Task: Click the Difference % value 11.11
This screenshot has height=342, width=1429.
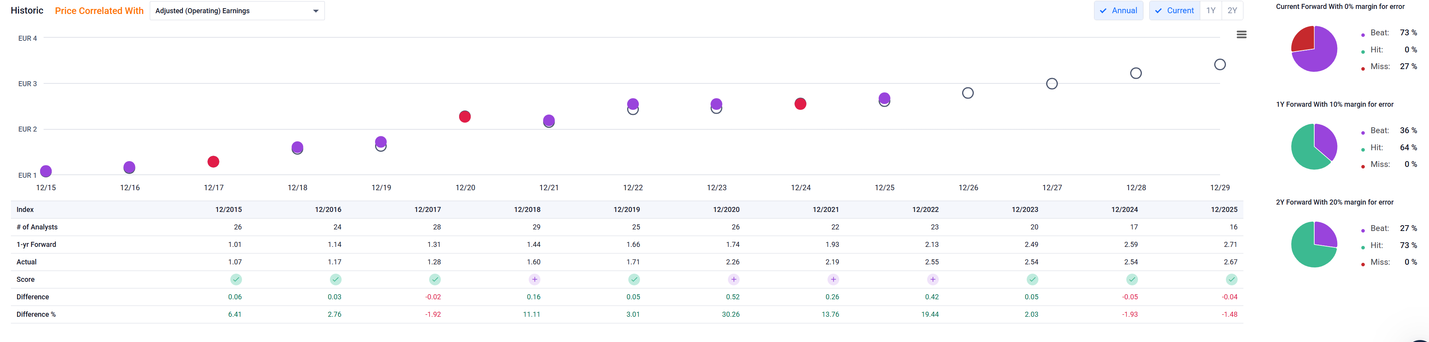Action: (532, 314)
